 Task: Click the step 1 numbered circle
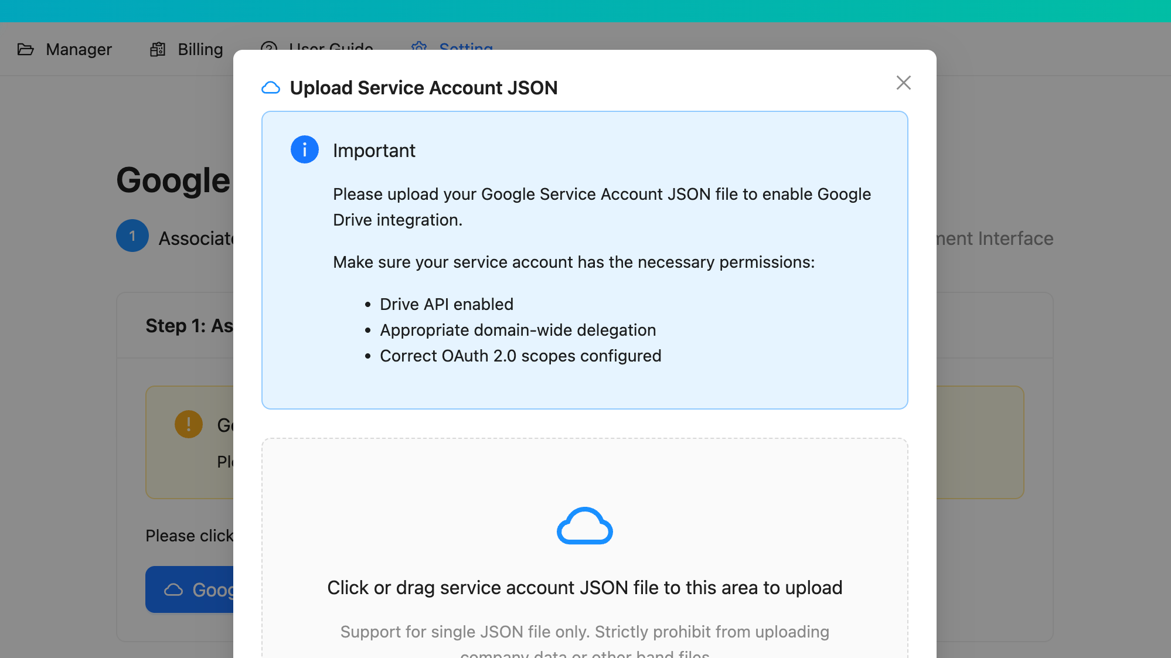pyautogui.click(x=132, y=236)
